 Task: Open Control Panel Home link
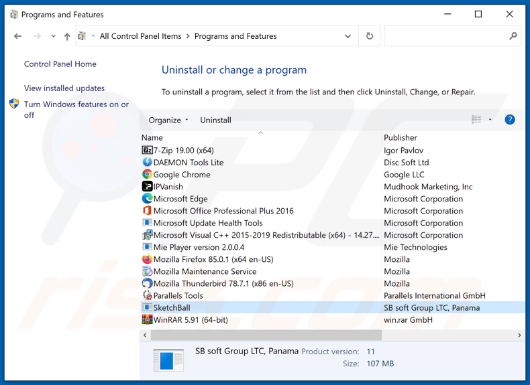60,64
